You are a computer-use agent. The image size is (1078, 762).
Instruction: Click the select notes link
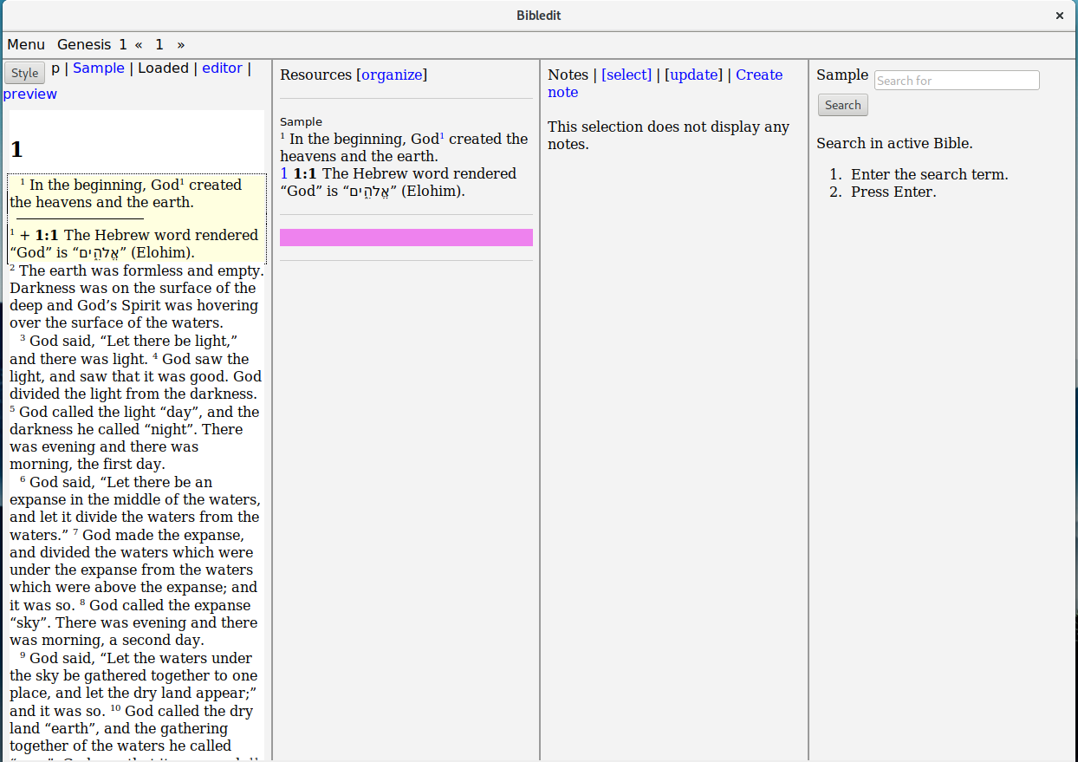[627, 75]
